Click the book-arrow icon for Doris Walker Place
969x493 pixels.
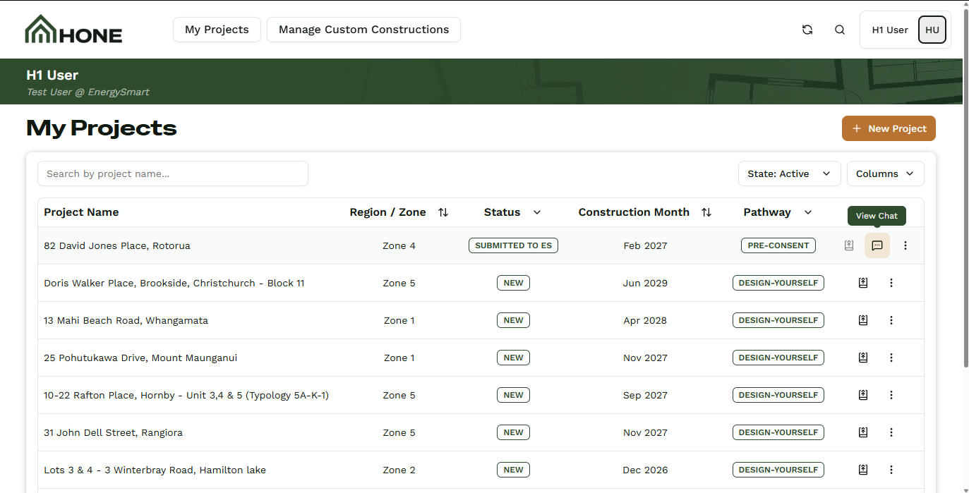pyautogui.click(x=862, y=283)
